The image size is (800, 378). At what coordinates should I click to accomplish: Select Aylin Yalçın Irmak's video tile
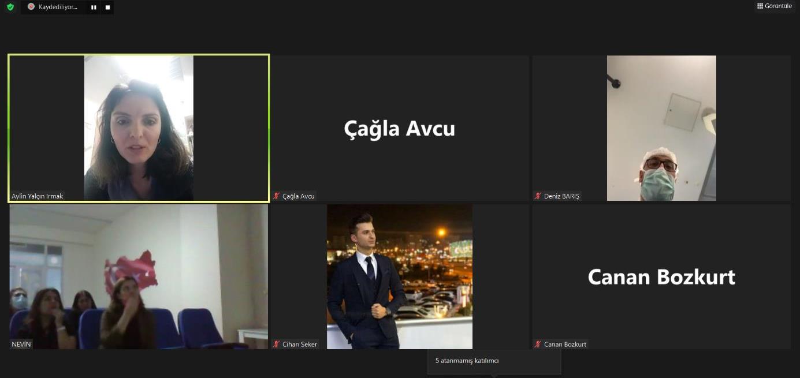click(139, 128)
